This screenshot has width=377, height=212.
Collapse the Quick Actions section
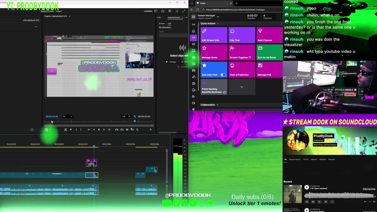pos(218,24)
